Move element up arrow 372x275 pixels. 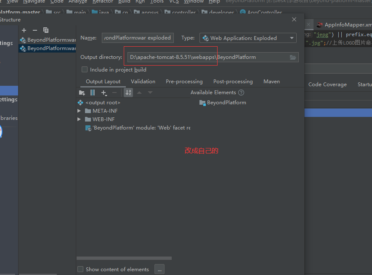point(140,93)
